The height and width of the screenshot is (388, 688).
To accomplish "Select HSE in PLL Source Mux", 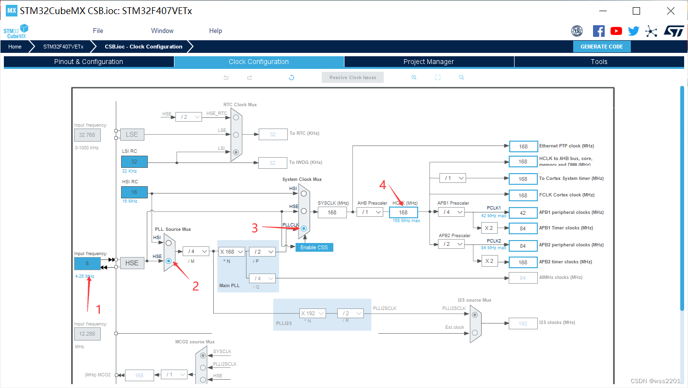I will (168, 261).
